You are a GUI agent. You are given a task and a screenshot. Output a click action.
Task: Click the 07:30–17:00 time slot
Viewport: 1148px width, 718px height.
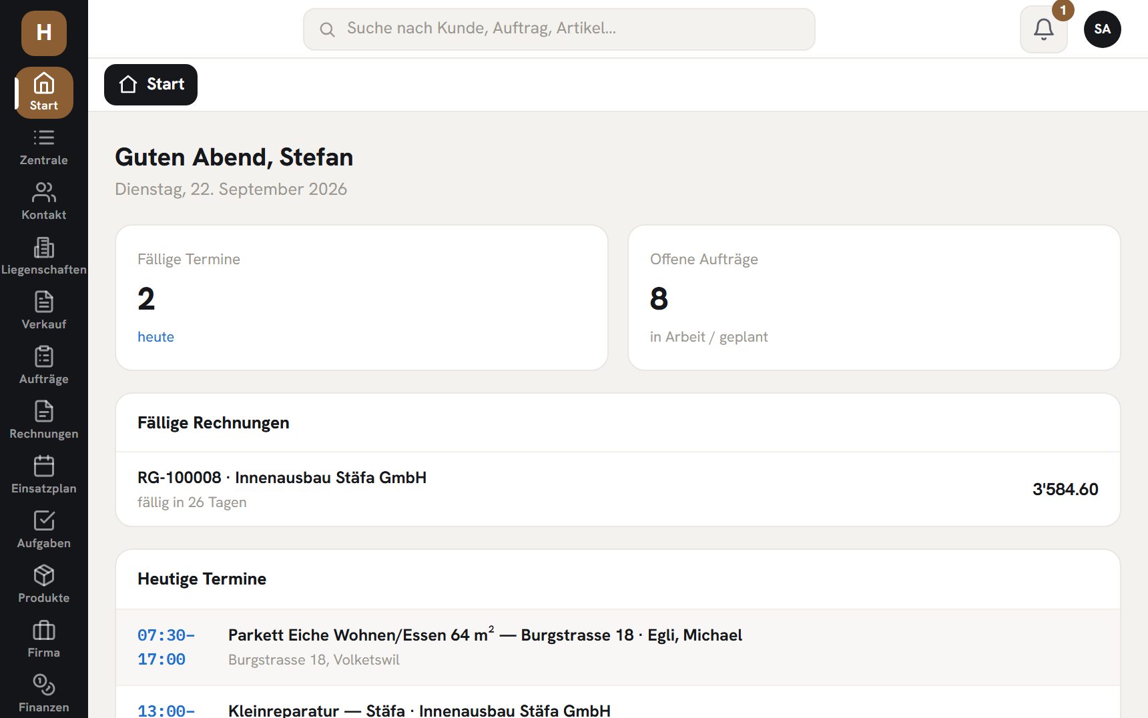166,647
